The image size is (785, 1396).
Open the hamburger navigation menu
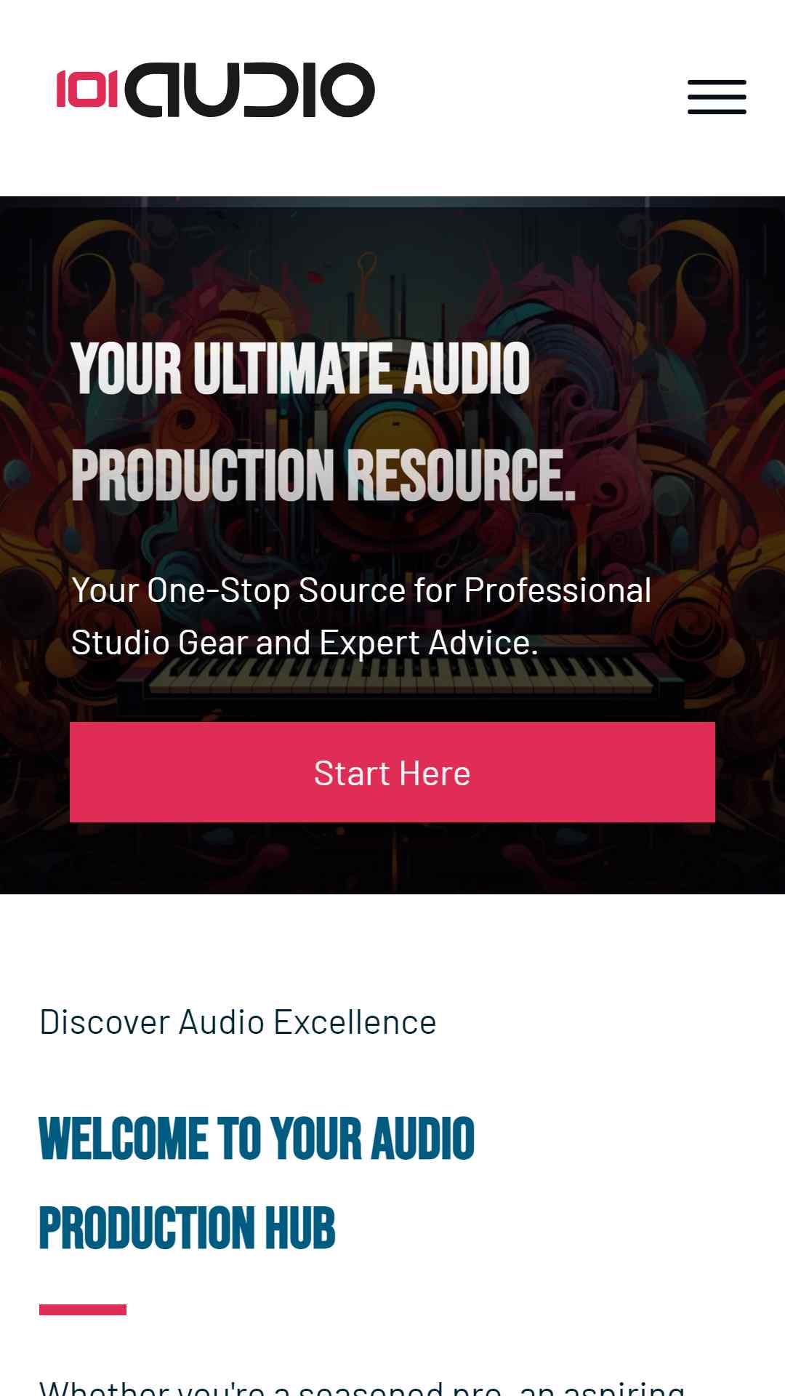pos(717,97)
